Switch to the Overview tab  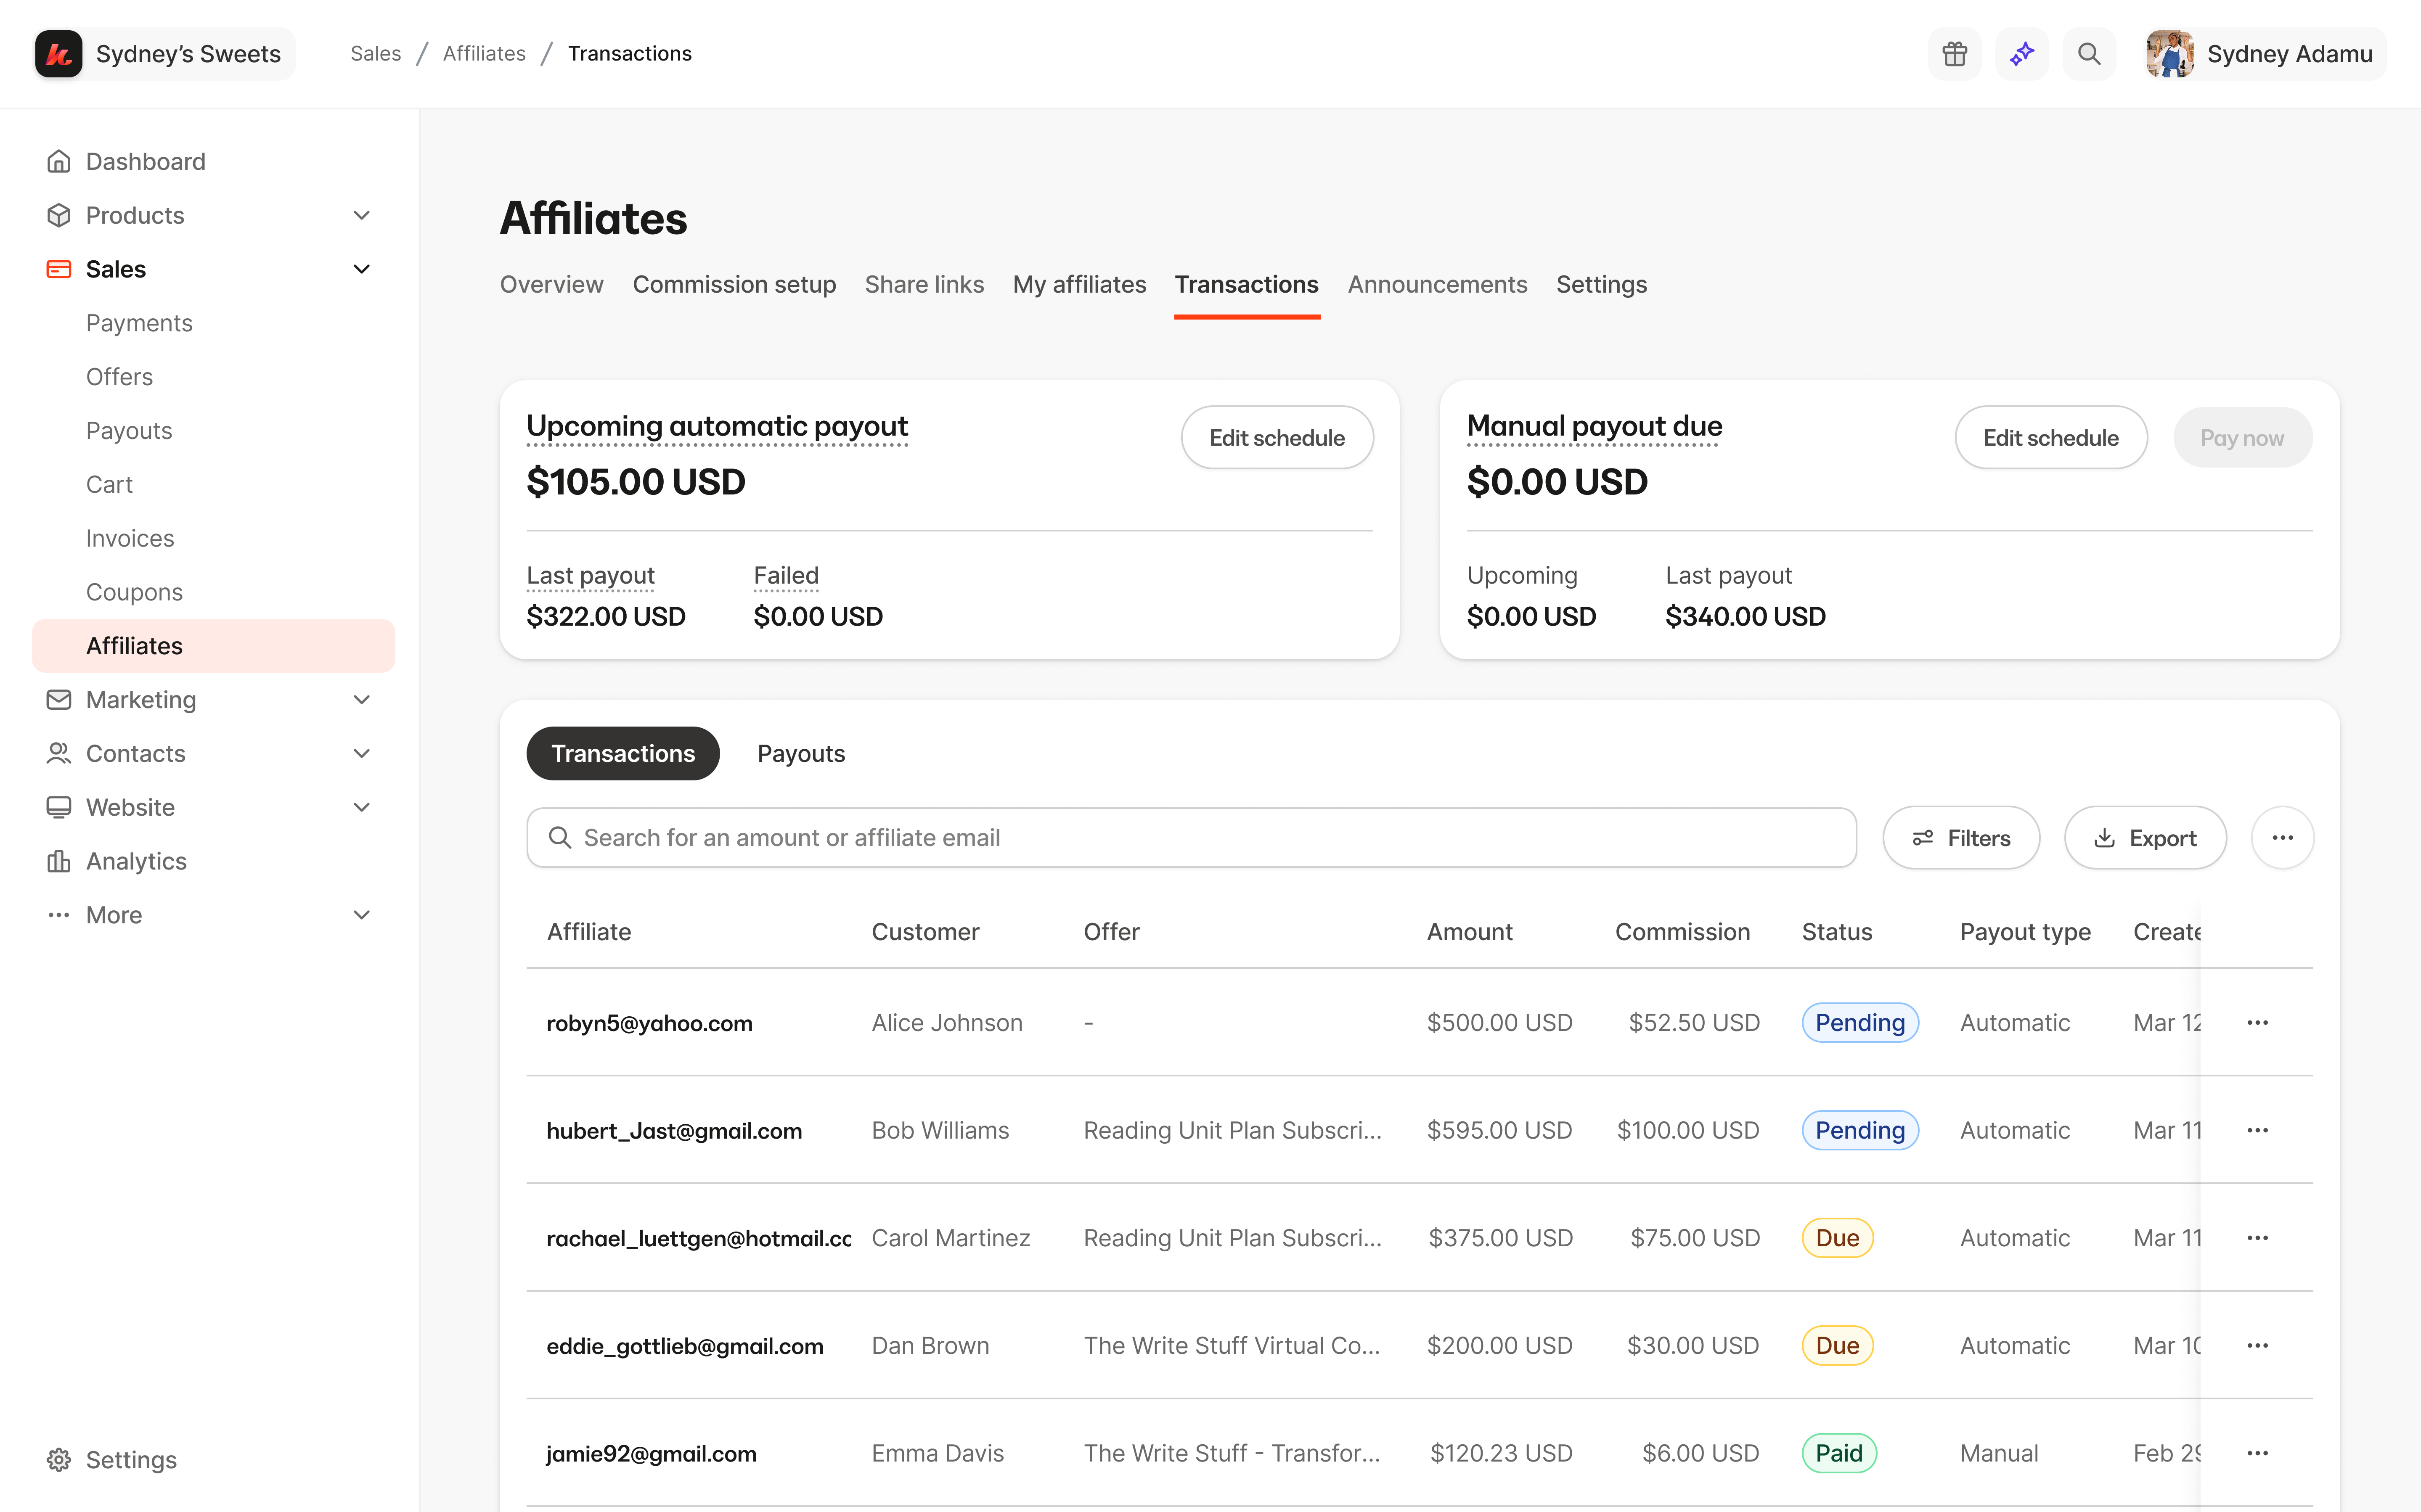[x=551, y=285]
